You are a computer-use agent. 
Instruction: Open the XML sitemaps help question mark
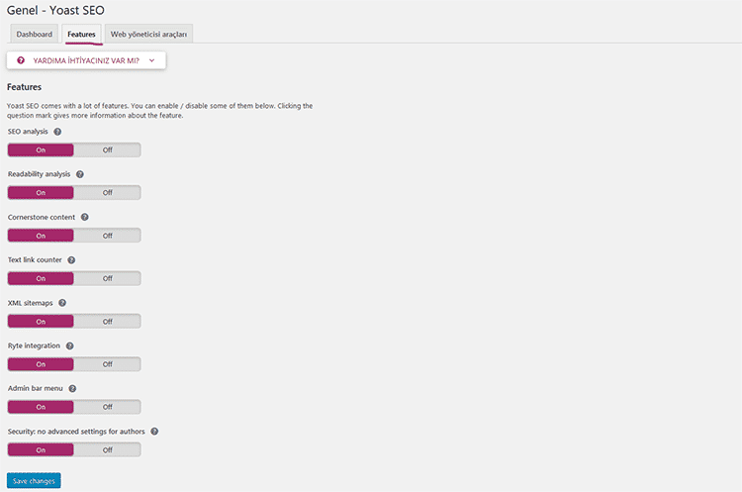pos(62,303)
